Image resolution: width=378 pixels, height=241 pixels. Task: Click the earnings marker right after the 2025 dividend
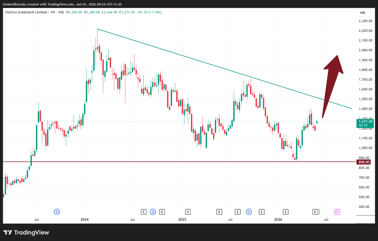[x=262, y=212]
